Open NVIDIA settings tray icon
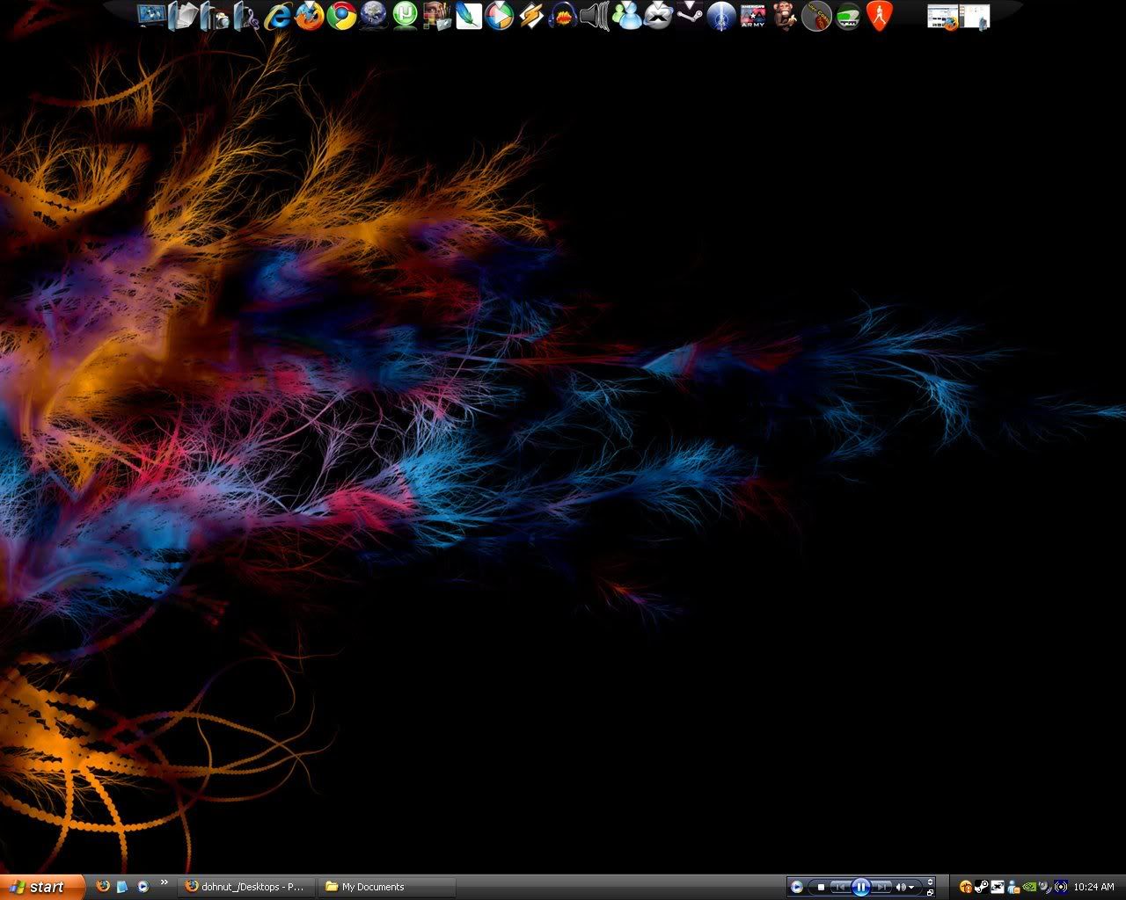Screen dimensions: 1126x900 (1029, 887)
